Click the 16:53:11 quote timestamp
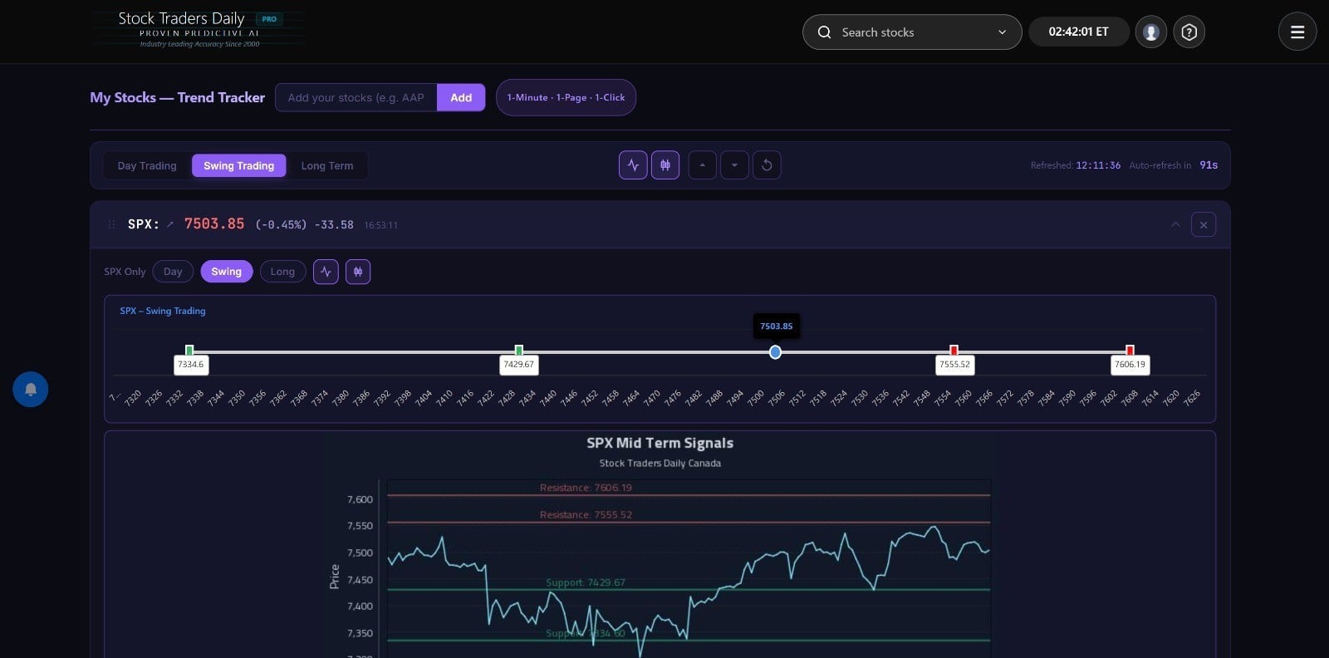Image resolution: width=1329 pixels, height=658 pixels. tap(380, 225)
